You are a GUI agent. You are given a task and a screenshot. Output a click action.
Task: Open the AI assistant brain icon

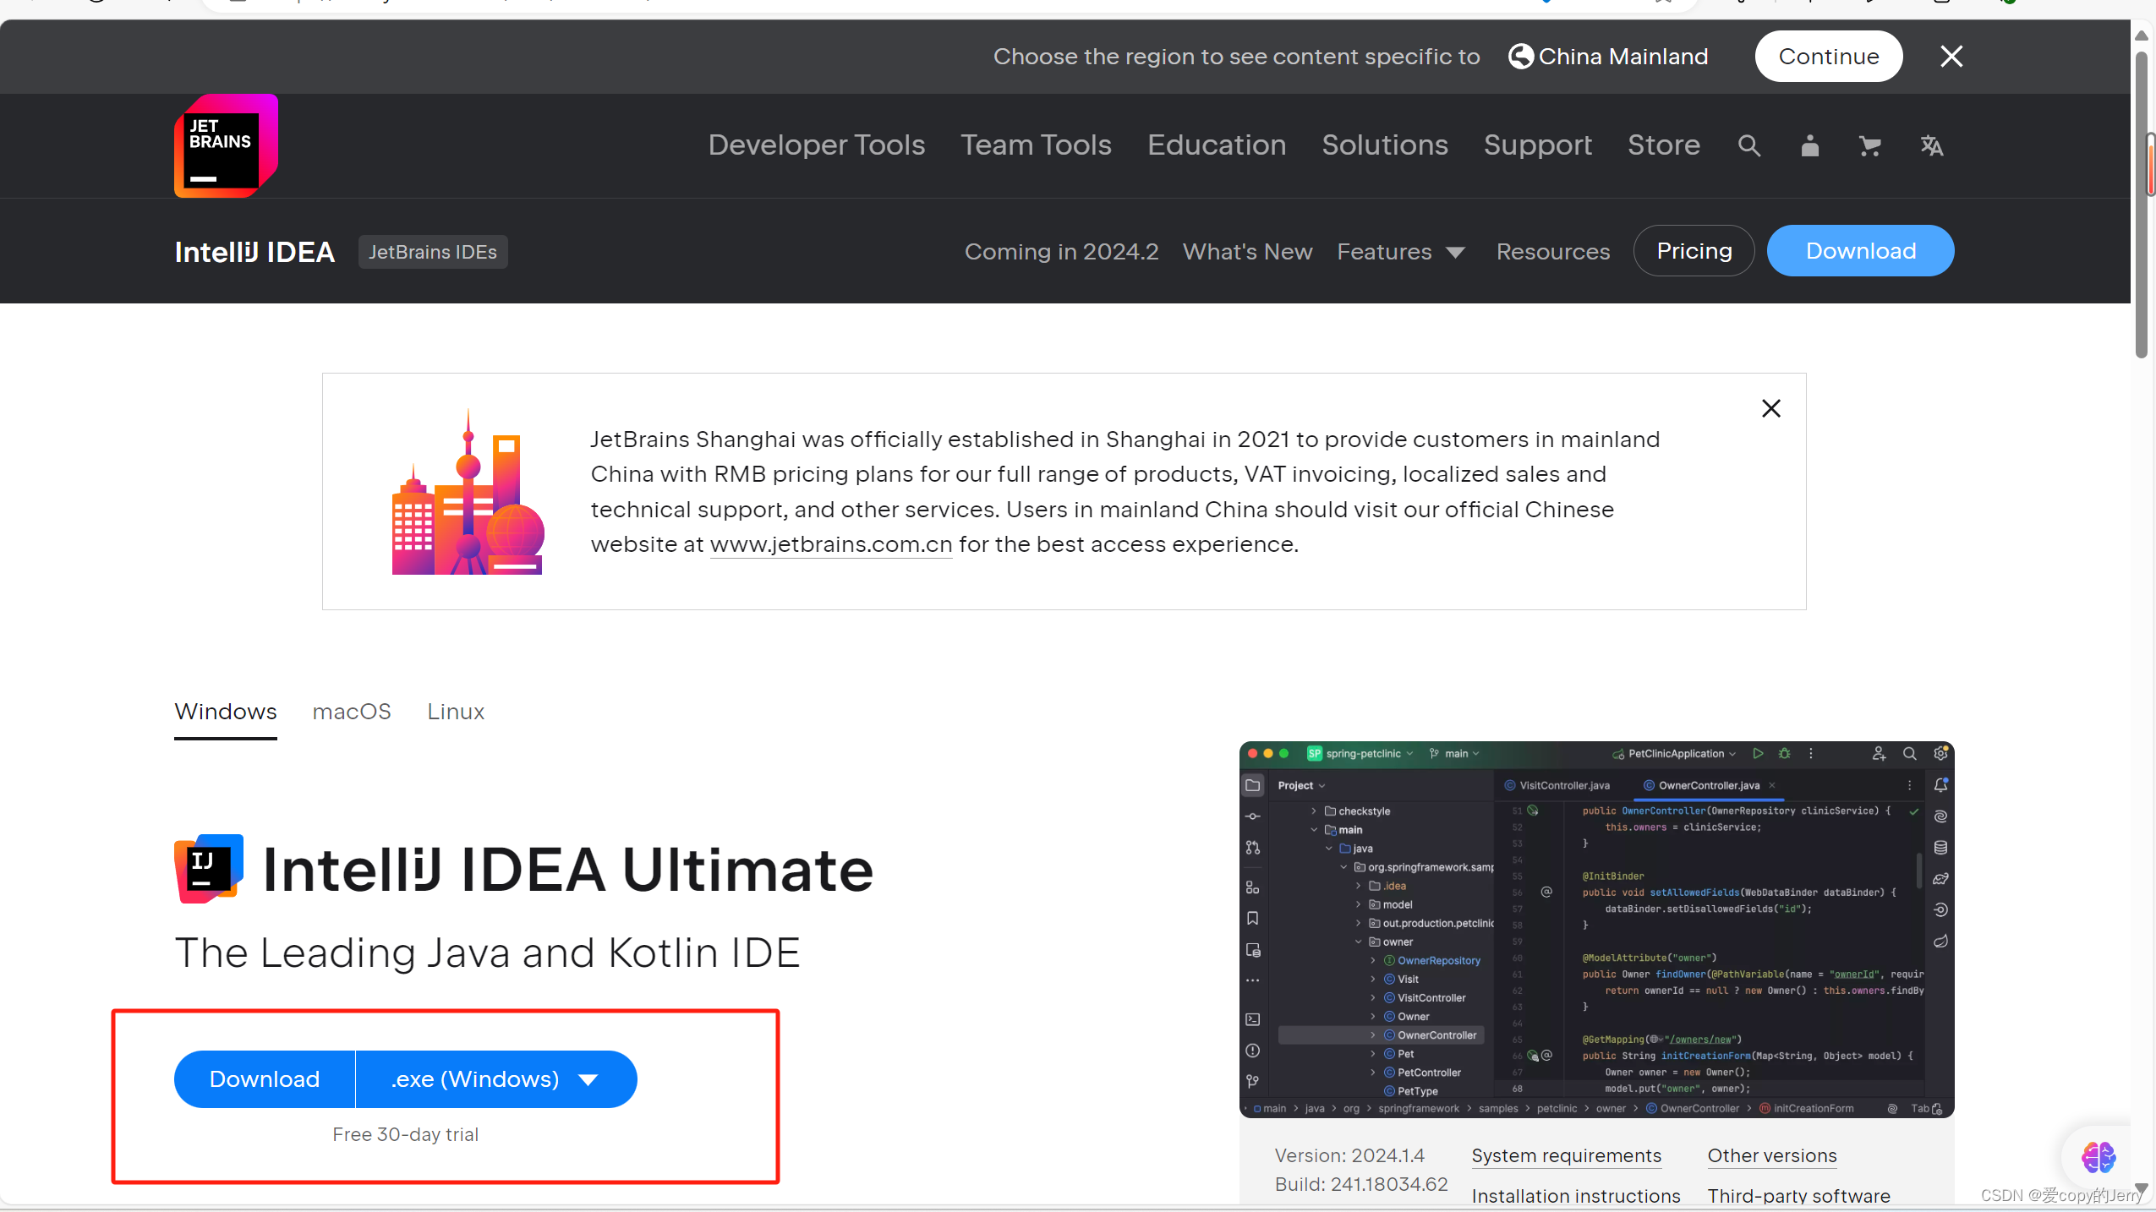[2098, 1156]
